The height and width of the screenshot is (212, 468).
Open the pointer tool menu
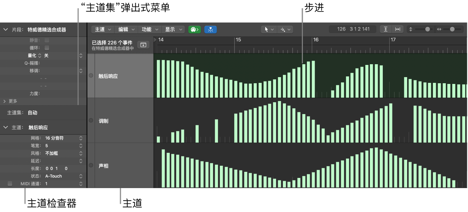point(269,29)
